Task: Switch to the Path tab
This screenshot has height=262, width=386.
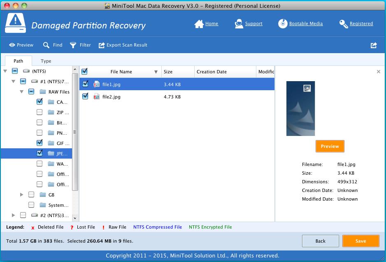Action: [18, 61]
